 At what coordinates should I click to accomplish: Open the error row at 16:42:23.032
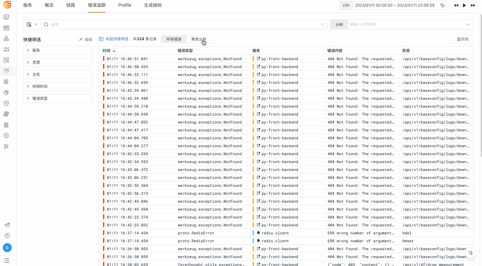[x=286, y=225]
